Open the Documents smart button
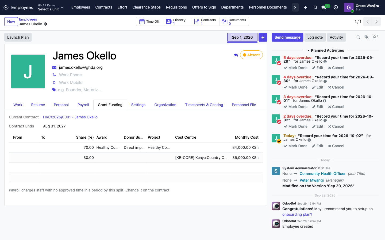The width and height of the screenshot is (385, 240). pyautogui.click(x=234, y=22)
